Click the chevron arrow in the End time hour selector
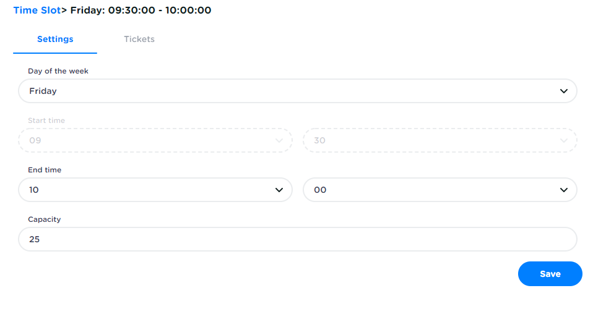The image size is (606, 309). coord(279,190)
